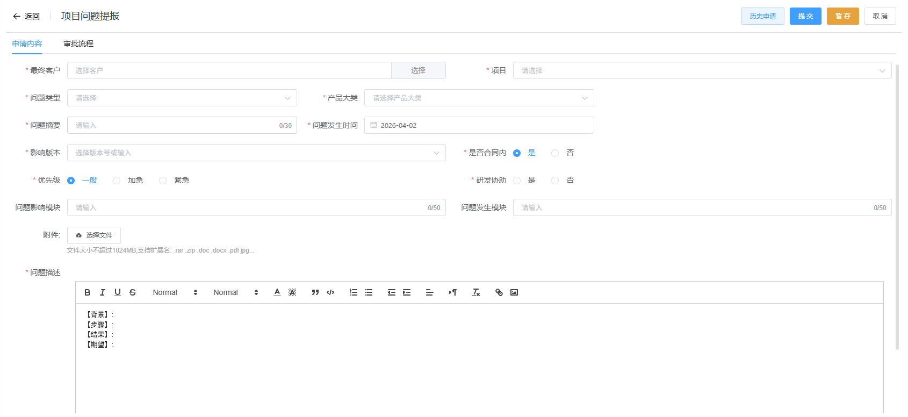Clear text formatting in editor

point(476,292)
